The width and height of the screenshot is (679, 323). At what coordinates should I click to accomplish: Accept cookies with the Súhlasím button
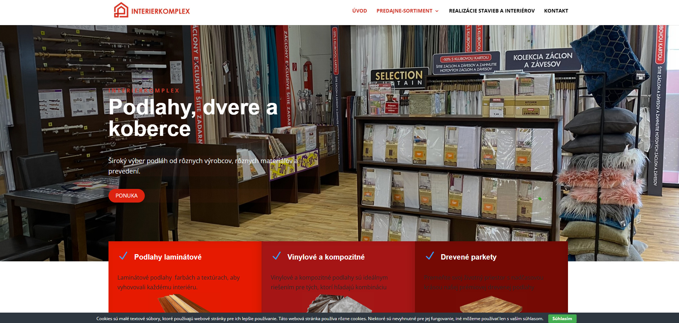click(562, 318)
